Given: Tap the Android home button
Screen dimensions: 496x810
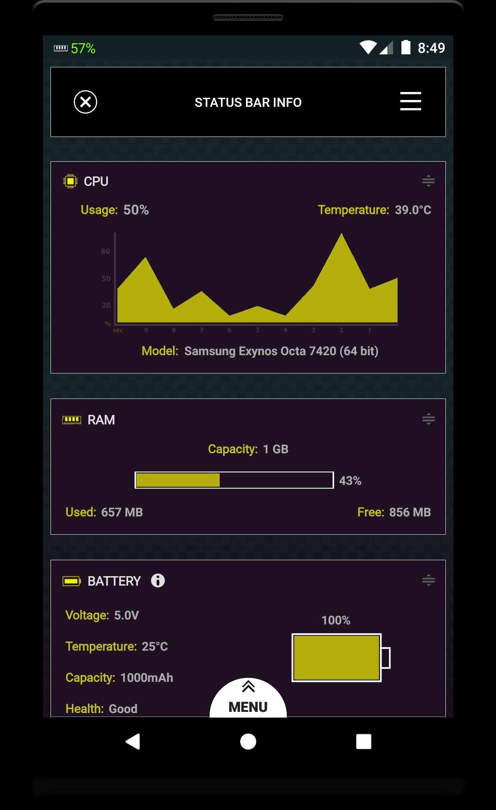Looking at the screenshot, I should (x=248, y=742).
